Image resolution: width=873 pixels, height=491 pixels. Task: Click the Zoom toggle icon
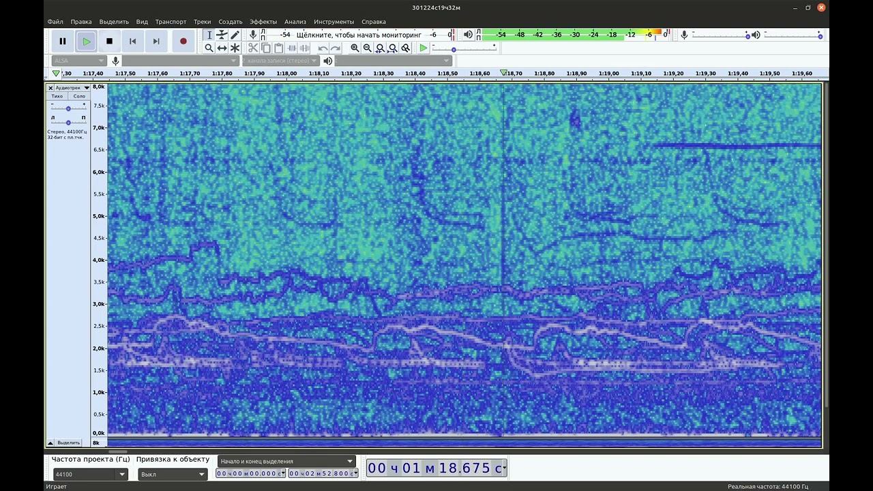pos(406,48)
